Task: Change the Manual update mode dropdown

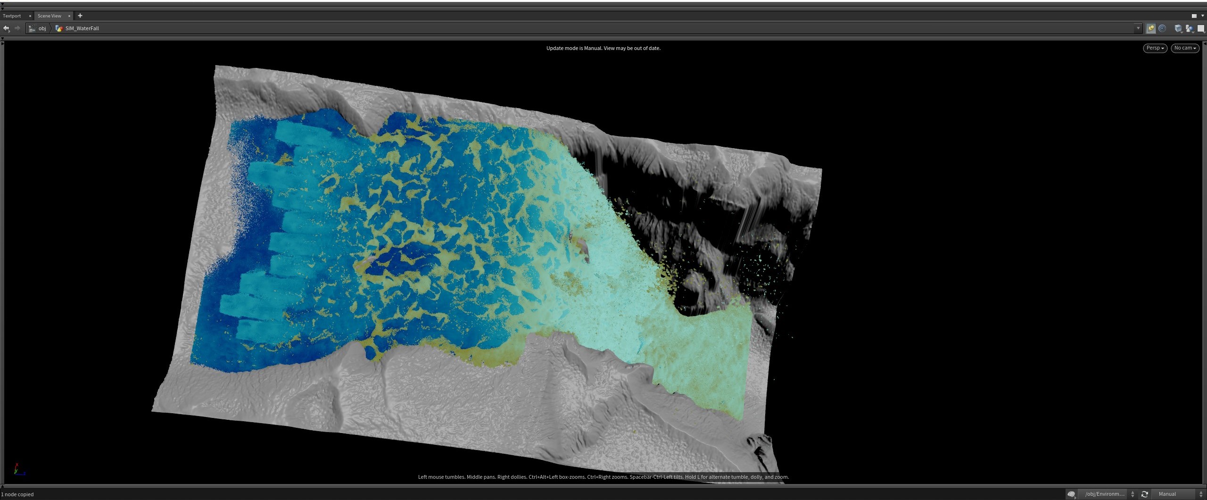Action: click(1178, 494)
